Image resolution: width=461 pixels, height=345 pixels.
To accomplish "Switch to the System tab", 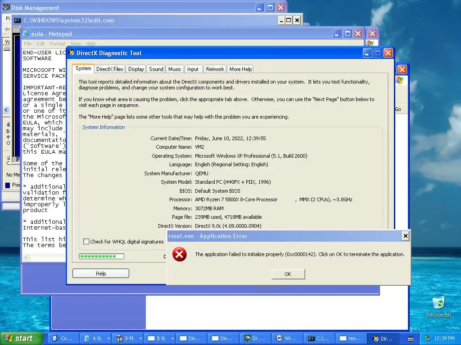I will coord(83,68).
